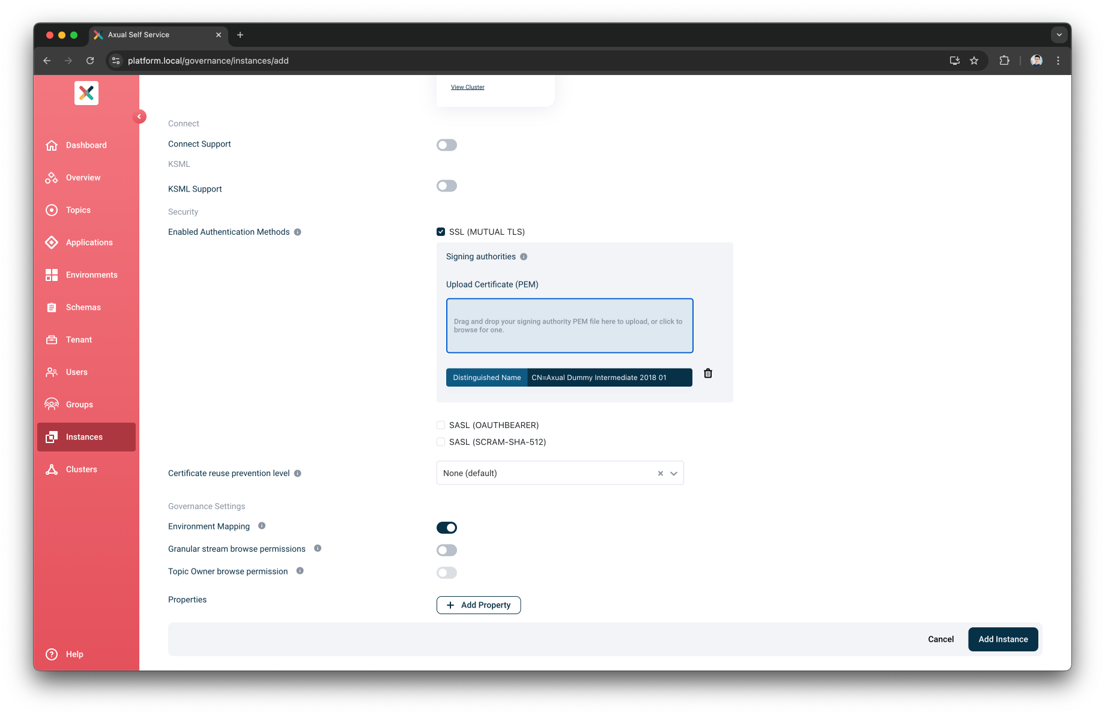Open the tab search dropdown arrow

[x=1059, y=35]
